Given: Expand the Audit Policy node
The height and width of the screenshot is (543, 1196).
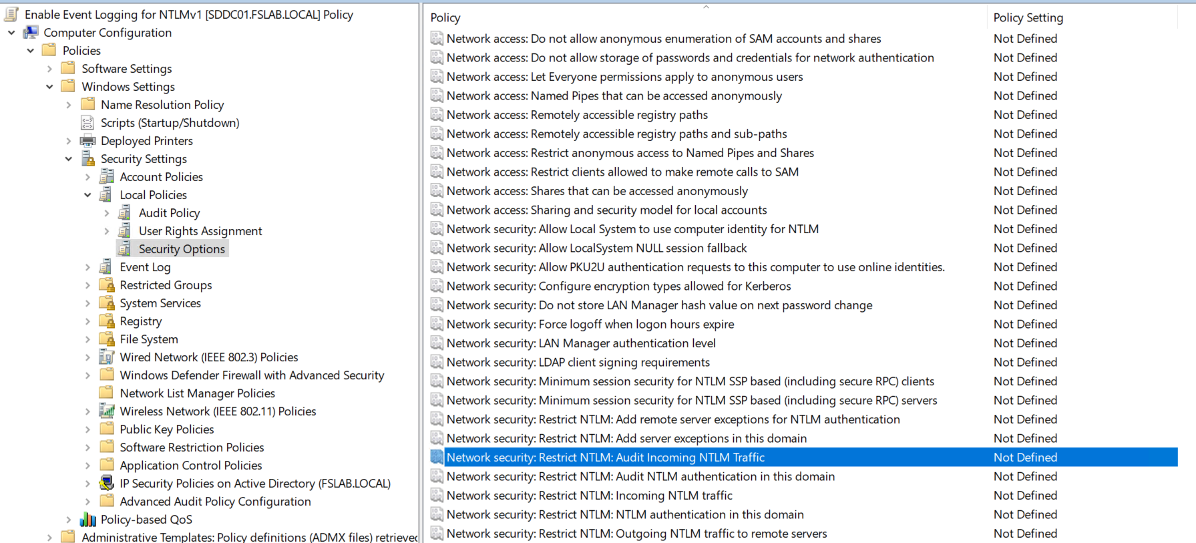Looking at the screenshot, I should point(106,212).
